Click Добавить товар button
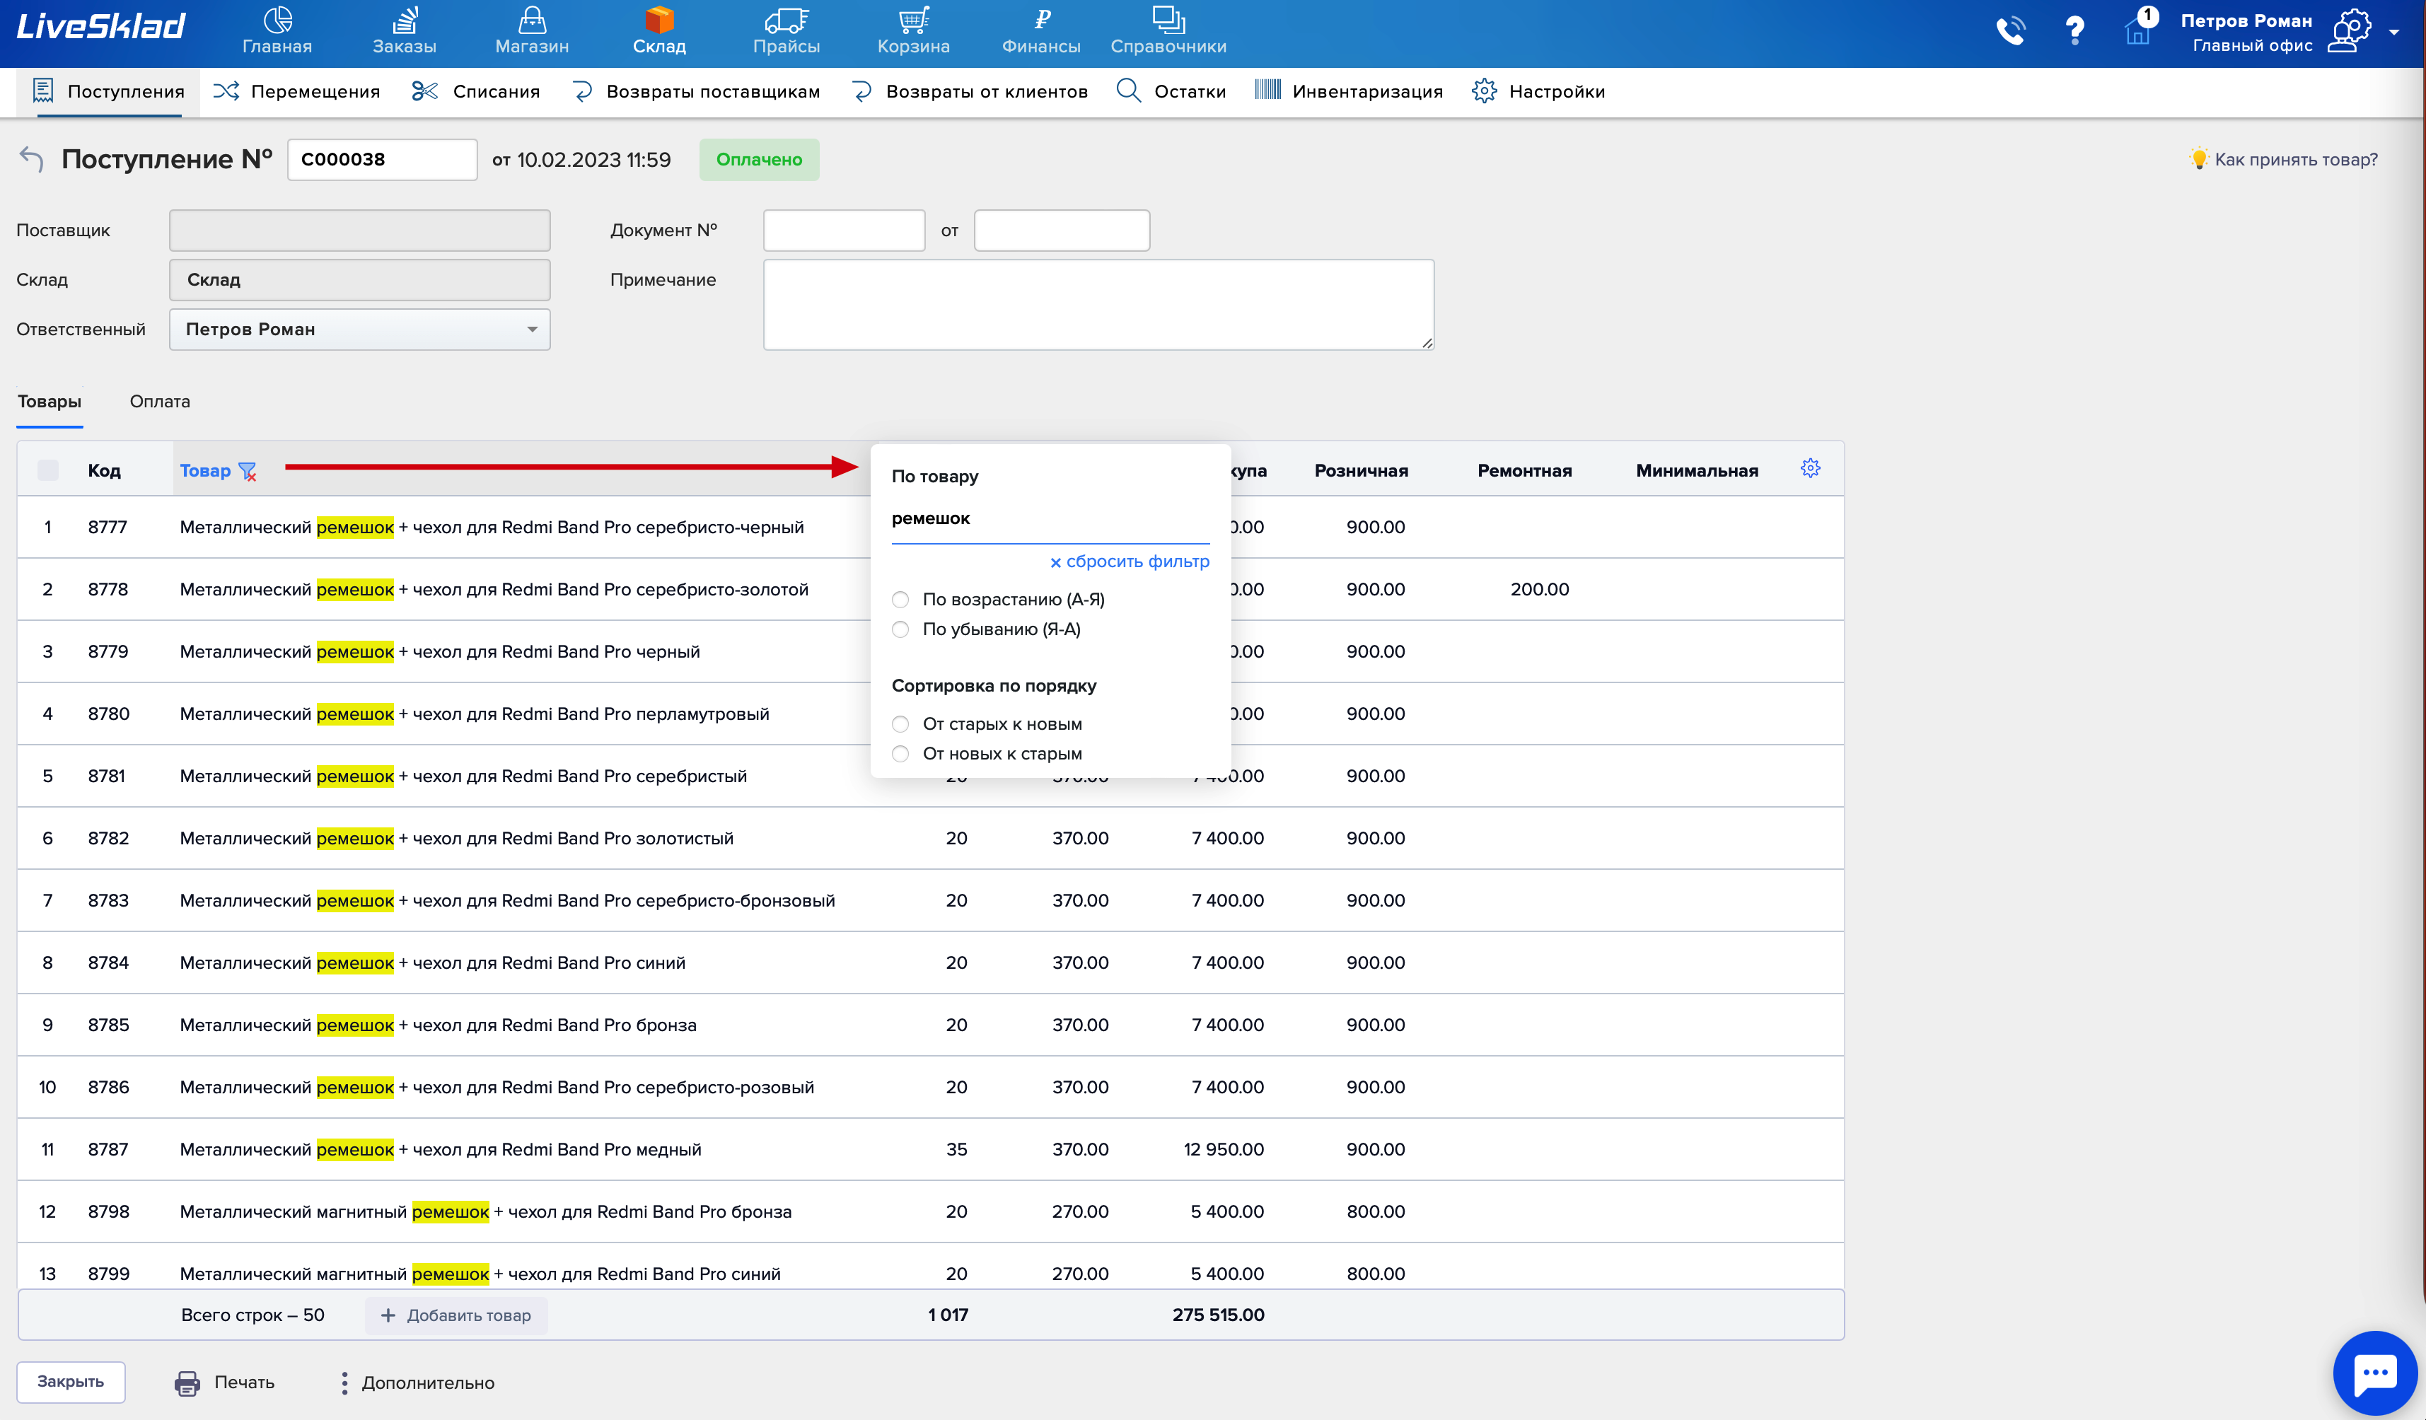The image size is (2426, 1420). (455, 1315)
